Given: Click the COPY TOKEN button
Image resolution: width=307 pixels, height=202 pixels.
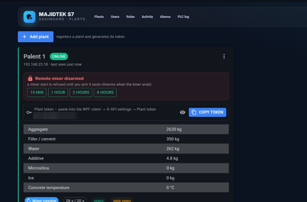Looking at the screenshot, I should [207, 112].
